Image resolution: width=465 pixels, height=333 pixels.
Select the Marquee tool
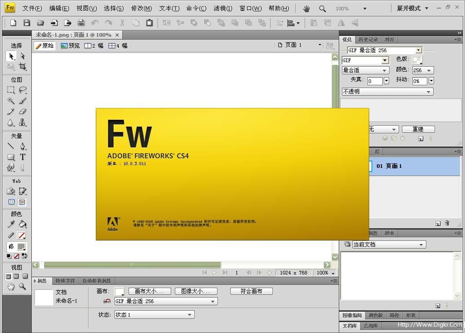point(11,90)
